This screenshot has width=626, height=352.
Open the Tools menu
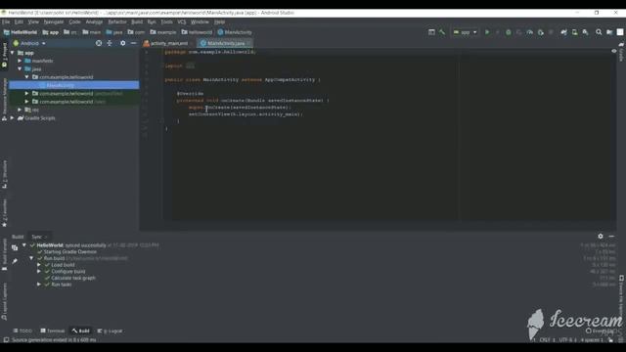coord(166,22)
